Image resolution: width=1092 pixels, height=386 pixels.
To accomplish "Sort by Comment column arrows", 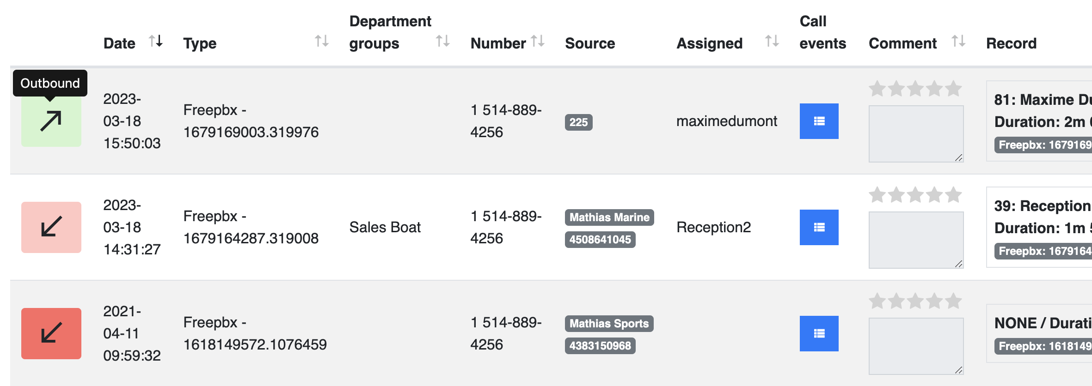I will tap(959, 41).
